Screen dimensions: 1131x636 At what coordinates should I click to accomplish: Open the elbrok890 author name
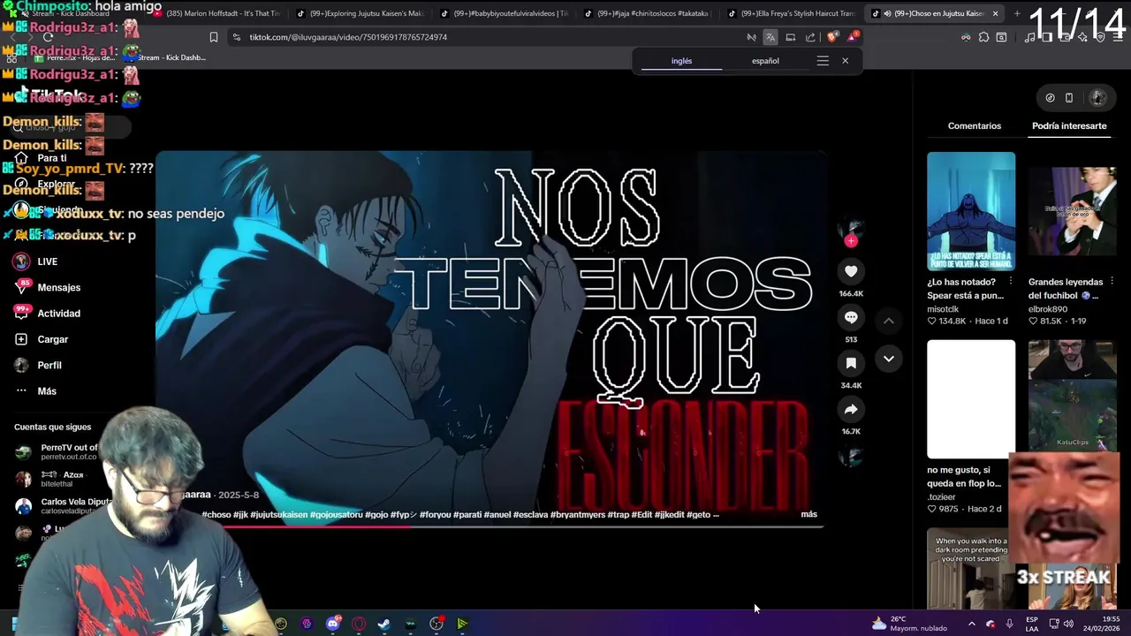point(1048,309)
